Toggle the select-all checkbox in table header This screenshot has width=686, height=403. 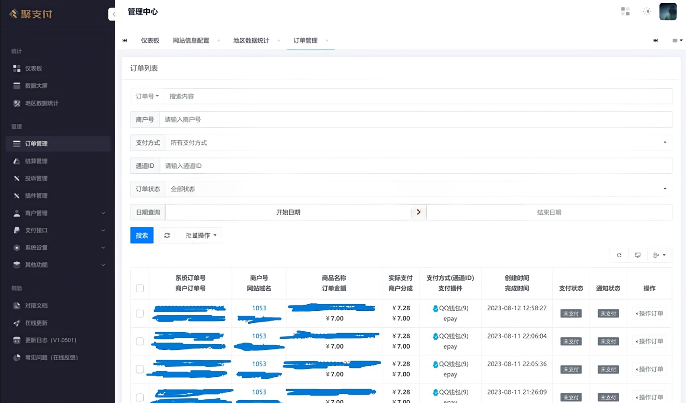(x=140, y=288)
